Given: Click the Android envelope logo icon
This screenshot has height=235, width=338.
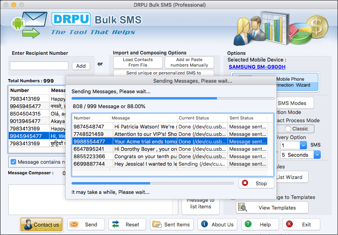Looking at the screenshot, I should pyautogui.click(x=29, y=25).
